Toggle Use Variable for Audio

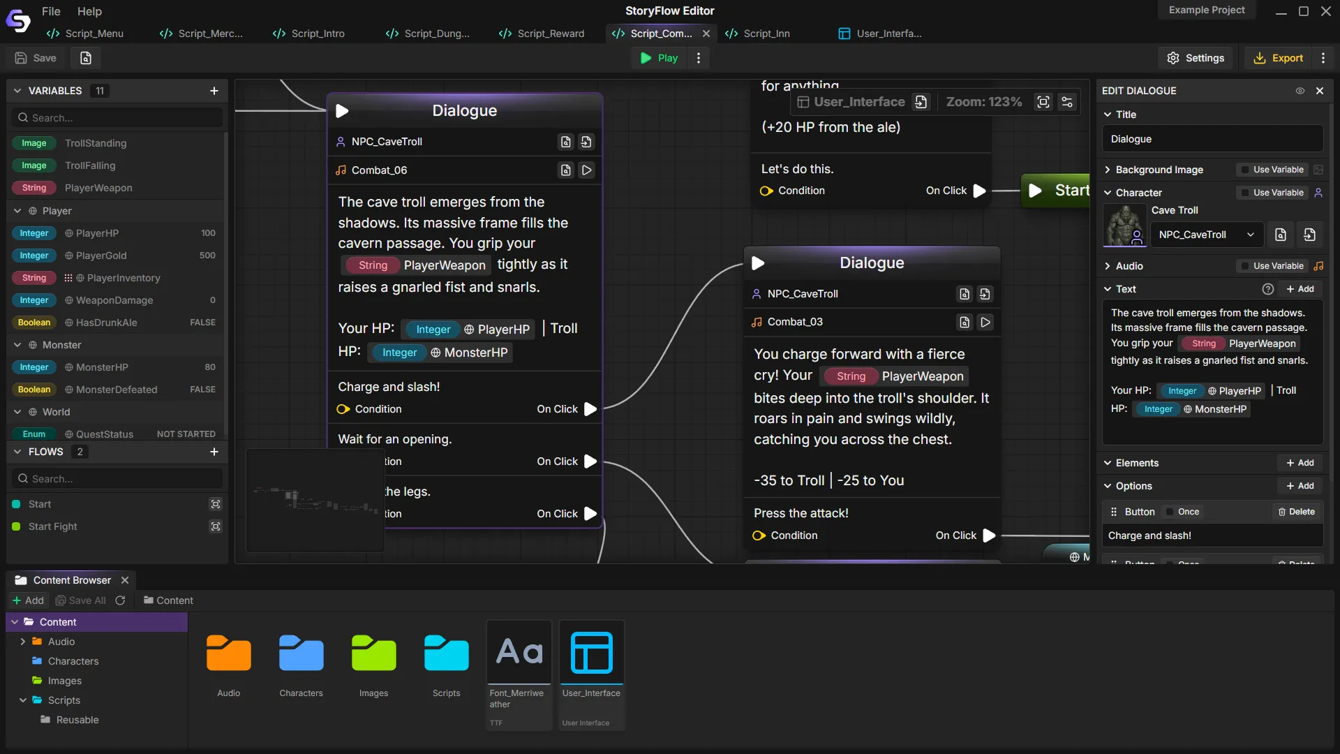coord(1246,266)
